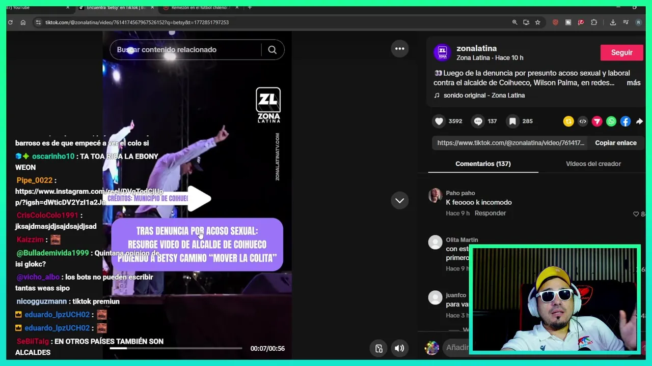Screen dimensions: 652x366
Task: Toggle video volume speaker icon
Action: (399, 348)
